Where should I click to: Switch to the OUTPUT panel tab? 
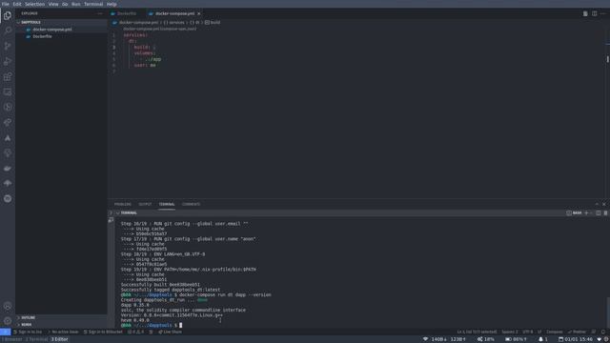click(145, 204)
